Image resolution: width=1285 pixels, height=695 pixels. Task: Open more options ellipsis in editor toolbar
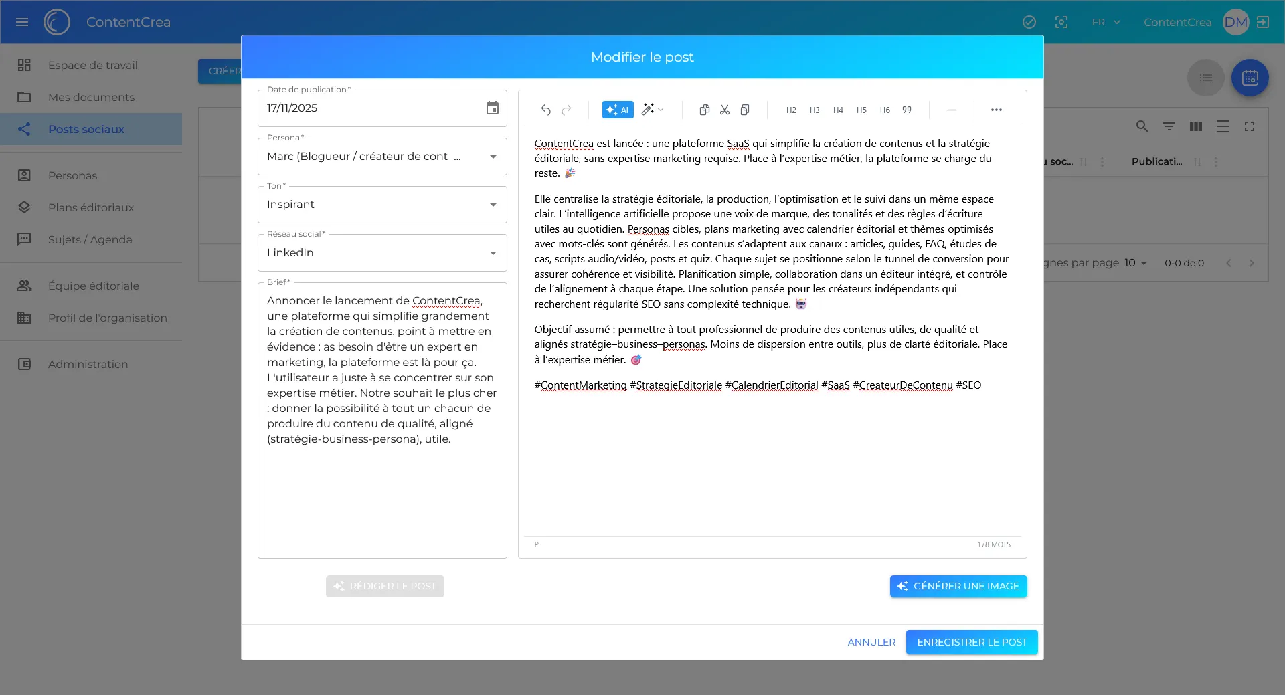(x=996, y=110)
